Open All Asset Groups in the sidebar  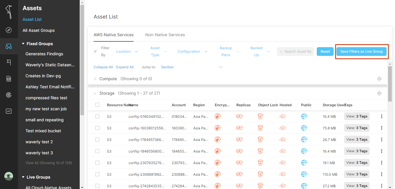[x=39, y=30]
